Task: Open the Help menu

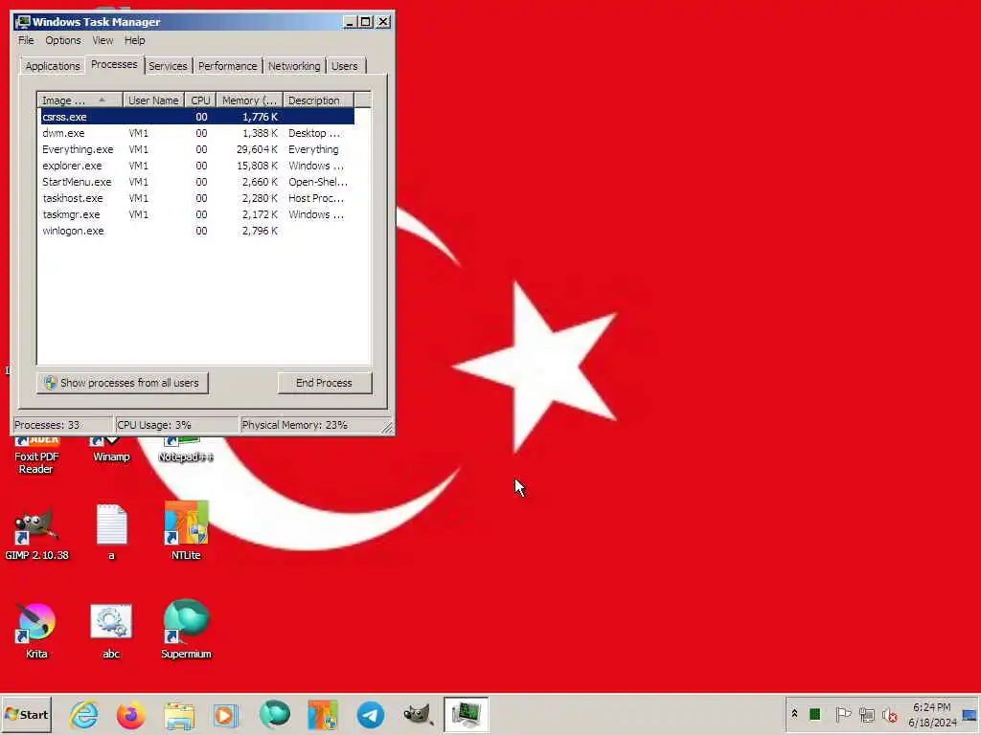Action: pyautogui.click(x=134, y=40)
